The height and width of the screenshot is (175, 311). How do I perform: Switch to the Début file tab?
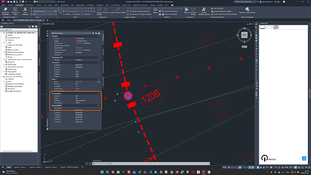[x=9, y=20]
